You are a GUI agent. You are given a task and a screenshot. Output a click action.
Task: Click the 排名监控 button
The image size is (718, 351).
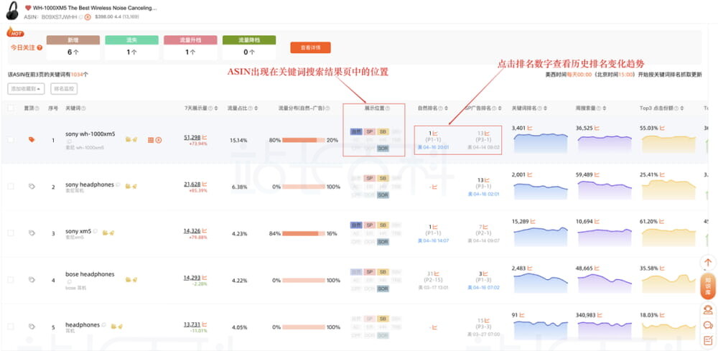[x=64, y=89]
